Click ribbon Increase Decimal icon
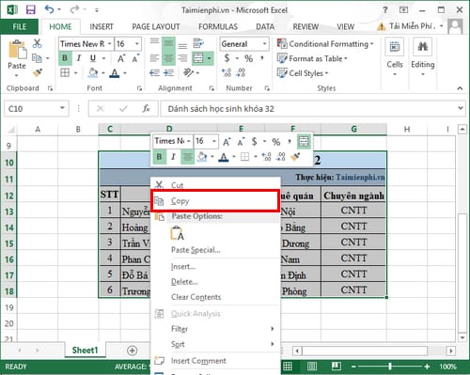Viewport: 470px width, 375px height. point(227,72)
